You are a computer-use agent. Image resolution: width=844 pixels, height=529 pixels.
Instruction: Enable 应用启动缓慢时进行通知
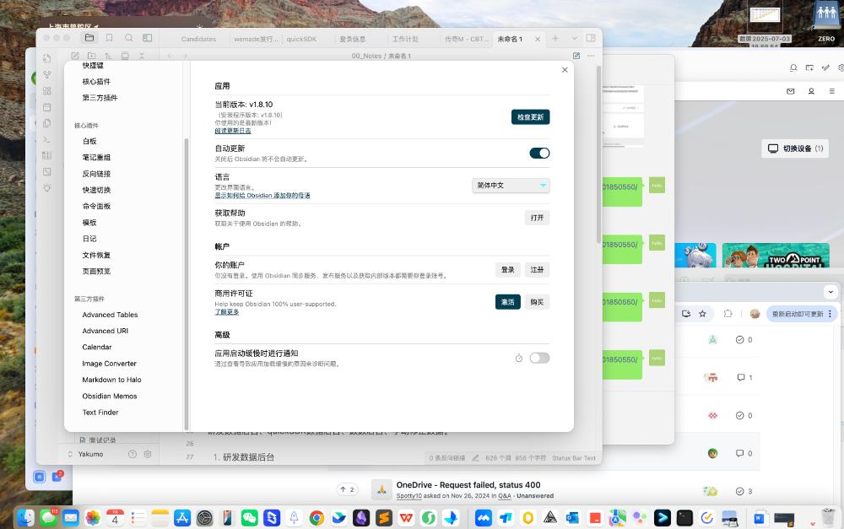539,358
